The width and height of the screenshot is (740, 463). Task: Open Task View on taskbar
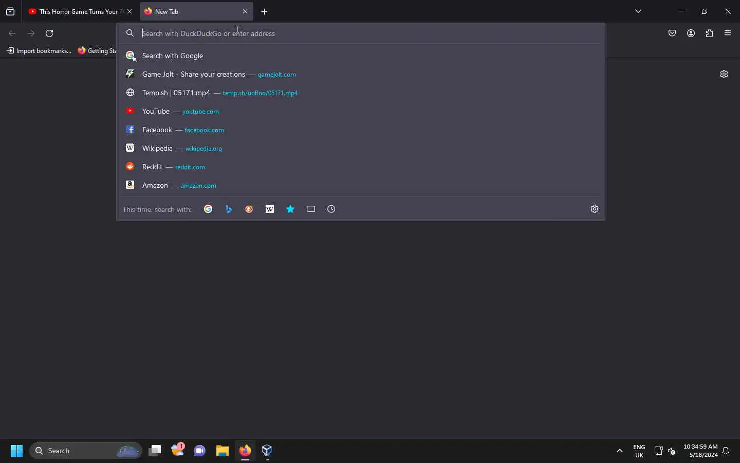(155, 451)
